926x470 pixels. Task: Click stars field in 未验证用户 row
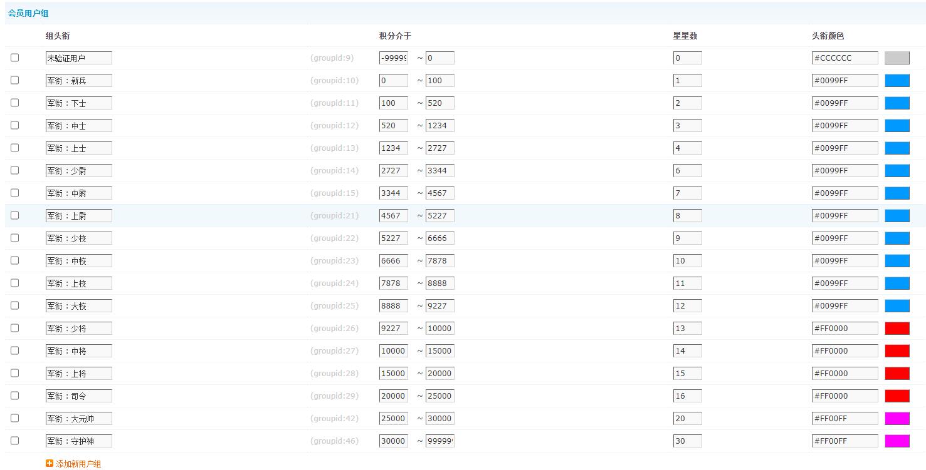point(688,58)
